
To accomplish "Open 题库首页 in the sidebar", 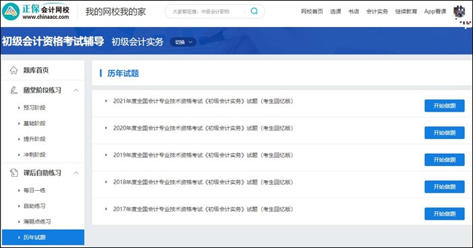I will click(x=36, y=70).
